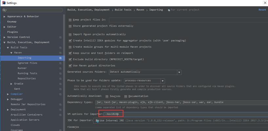
Task: Click the project-scope icon beside Running Tests
Action: coord(60,73)
